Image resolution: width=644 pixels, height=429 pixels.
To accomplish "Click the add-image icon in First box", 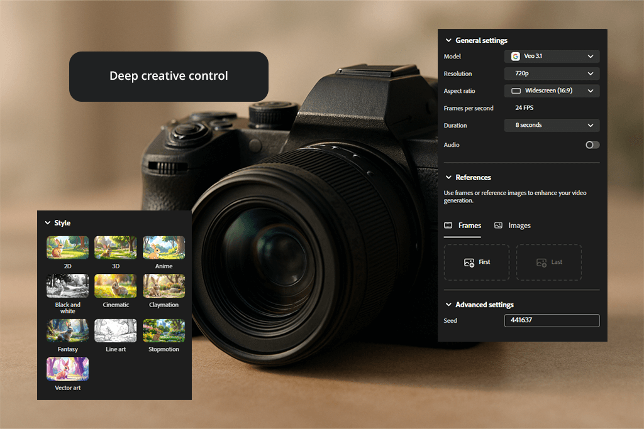I will tap(469, 263).
